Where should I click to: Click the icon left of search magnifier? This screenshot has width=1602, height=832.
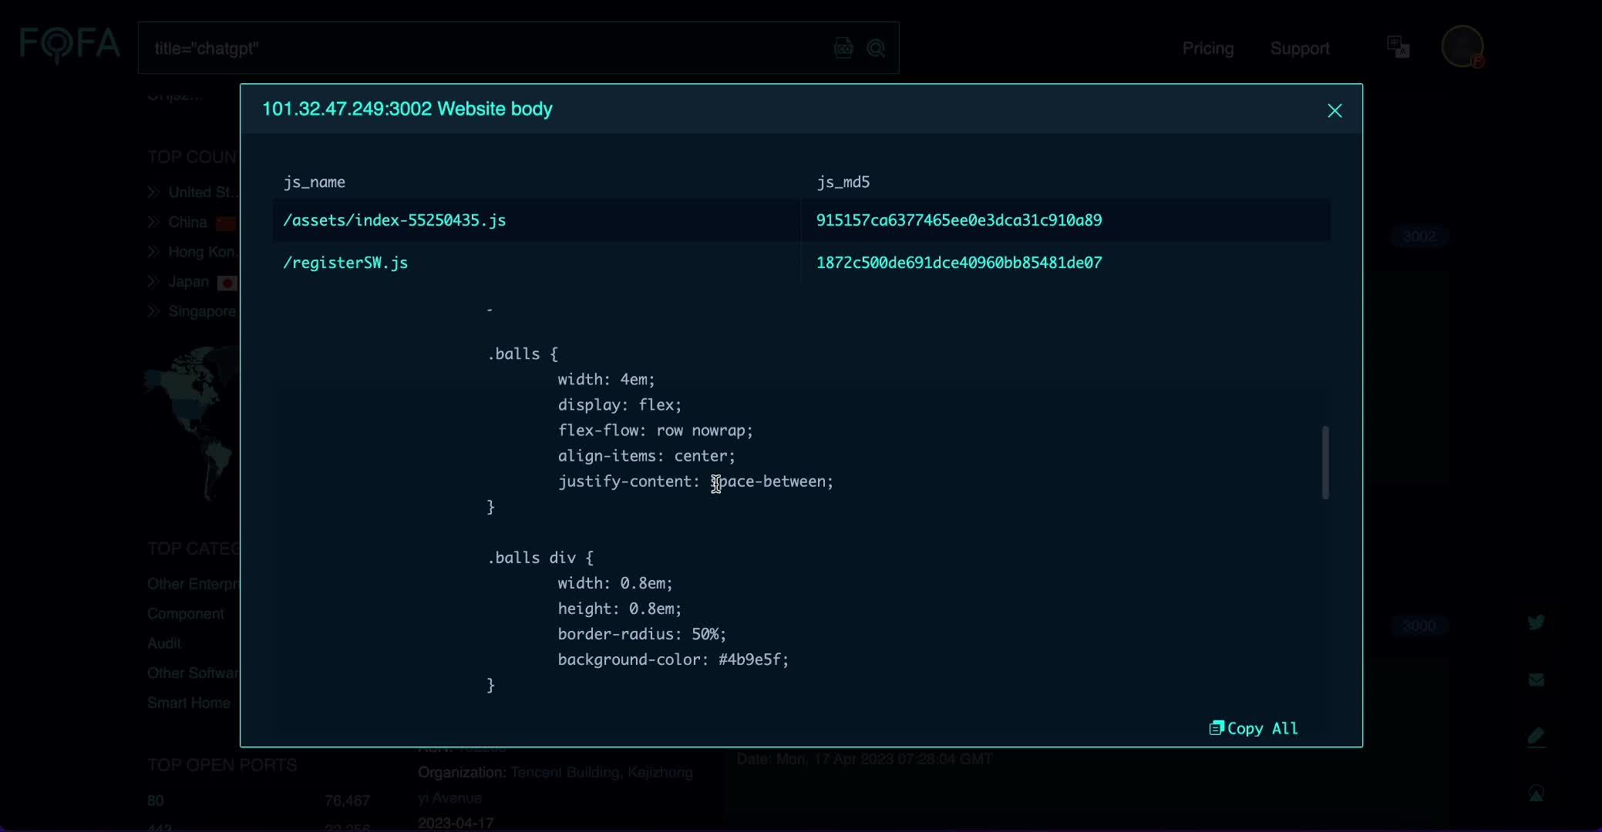click(843, 49)
